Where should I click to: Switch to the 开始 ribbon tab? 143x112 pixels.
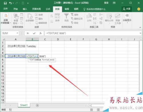click(15, 9)
